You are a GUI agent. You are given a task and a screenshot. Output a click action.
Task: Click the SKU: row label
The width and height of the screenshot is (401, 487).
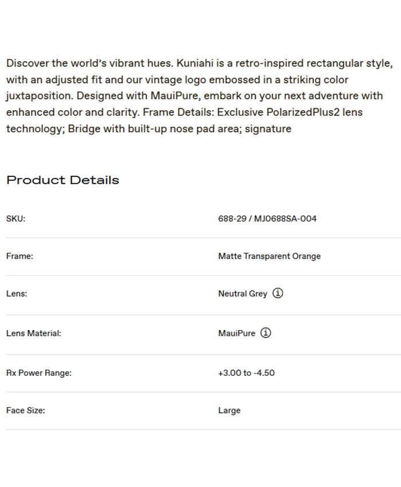point(16,219)
